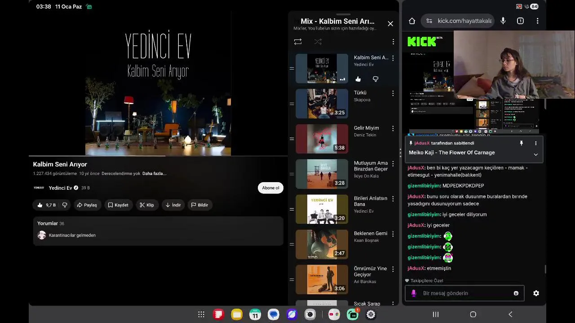Open Yedinci Ev channel name
This screenshot has height=323, width=575.
(x=60, y=188)
